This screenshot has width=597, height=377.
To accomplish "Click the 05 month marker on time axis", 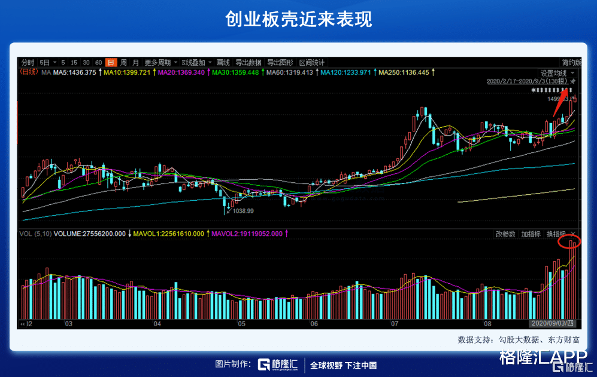I will (x=242, y=324).
